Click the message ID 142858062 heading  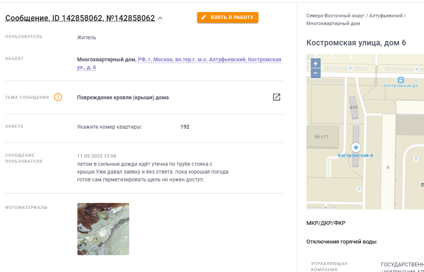(x=80, y=18)
